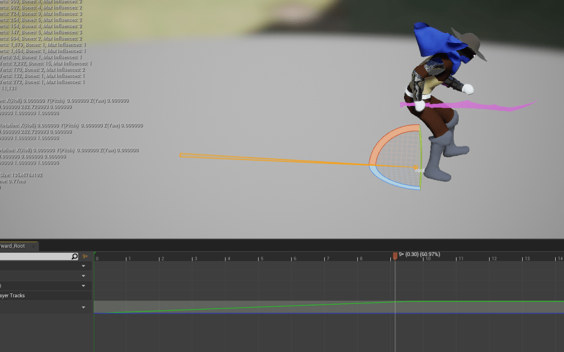Open the second track row dropdown arrow

84,276
